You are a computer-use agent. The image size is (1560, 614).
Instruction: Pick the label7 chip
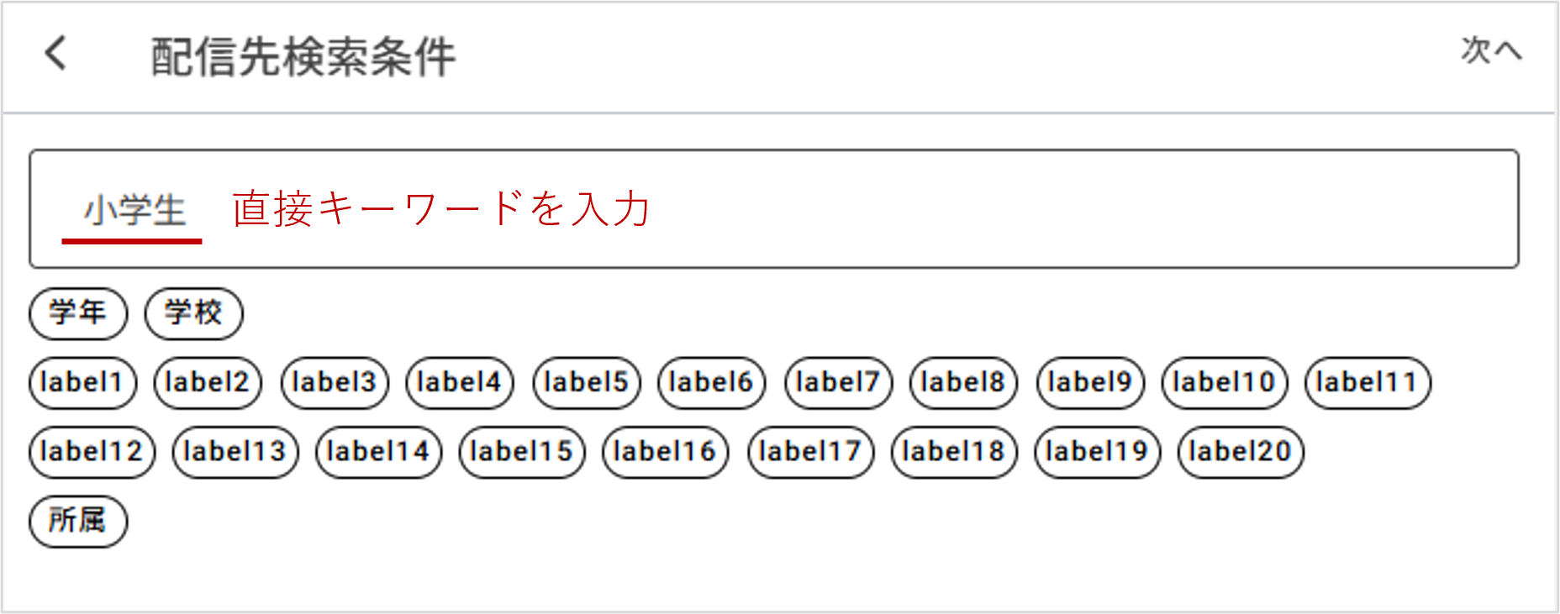click(x=838, y=383)
